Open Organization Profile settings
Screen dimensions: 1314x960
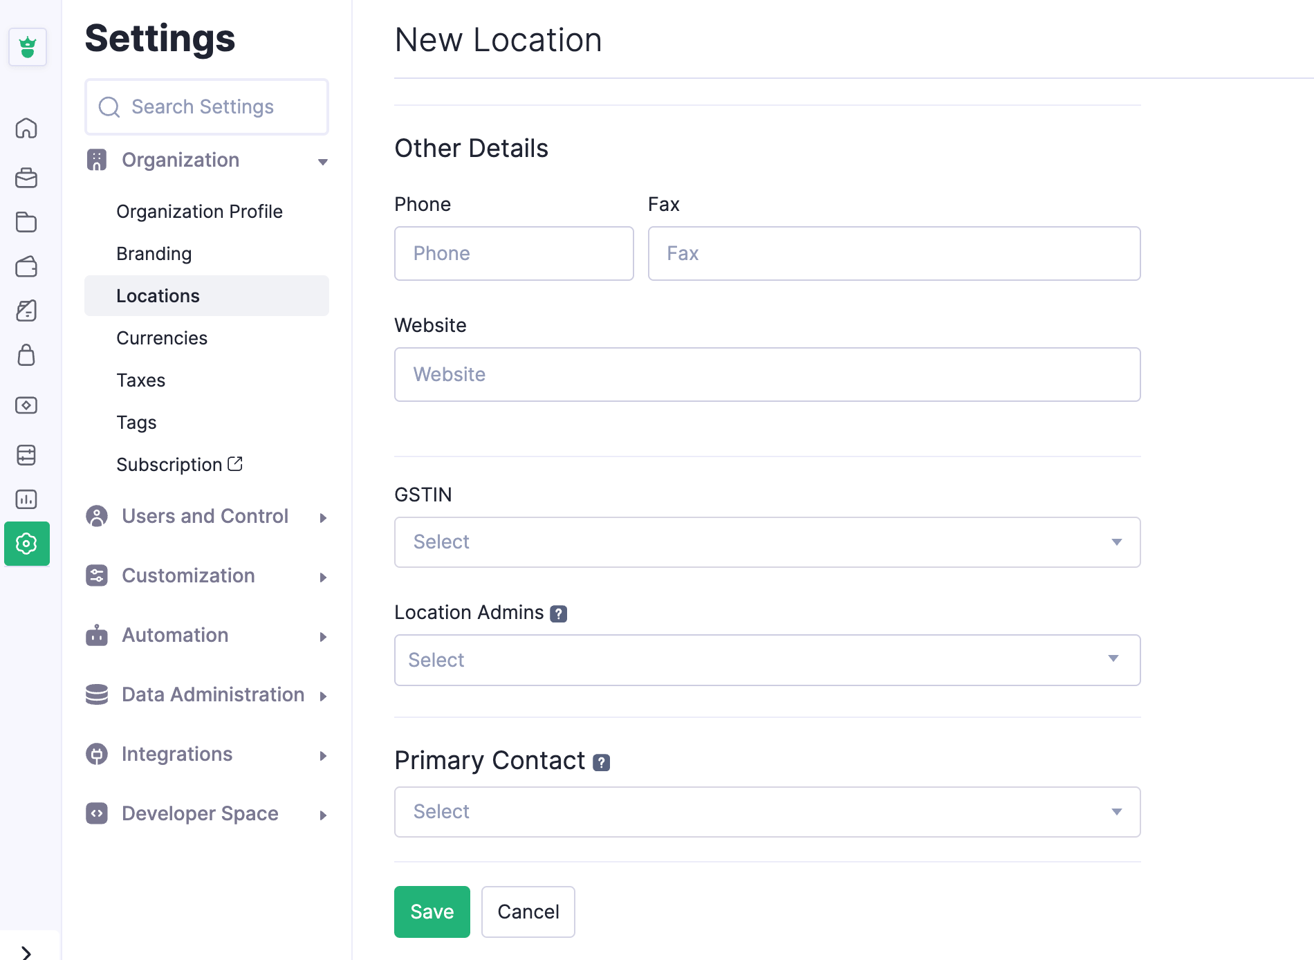point(199,212)
